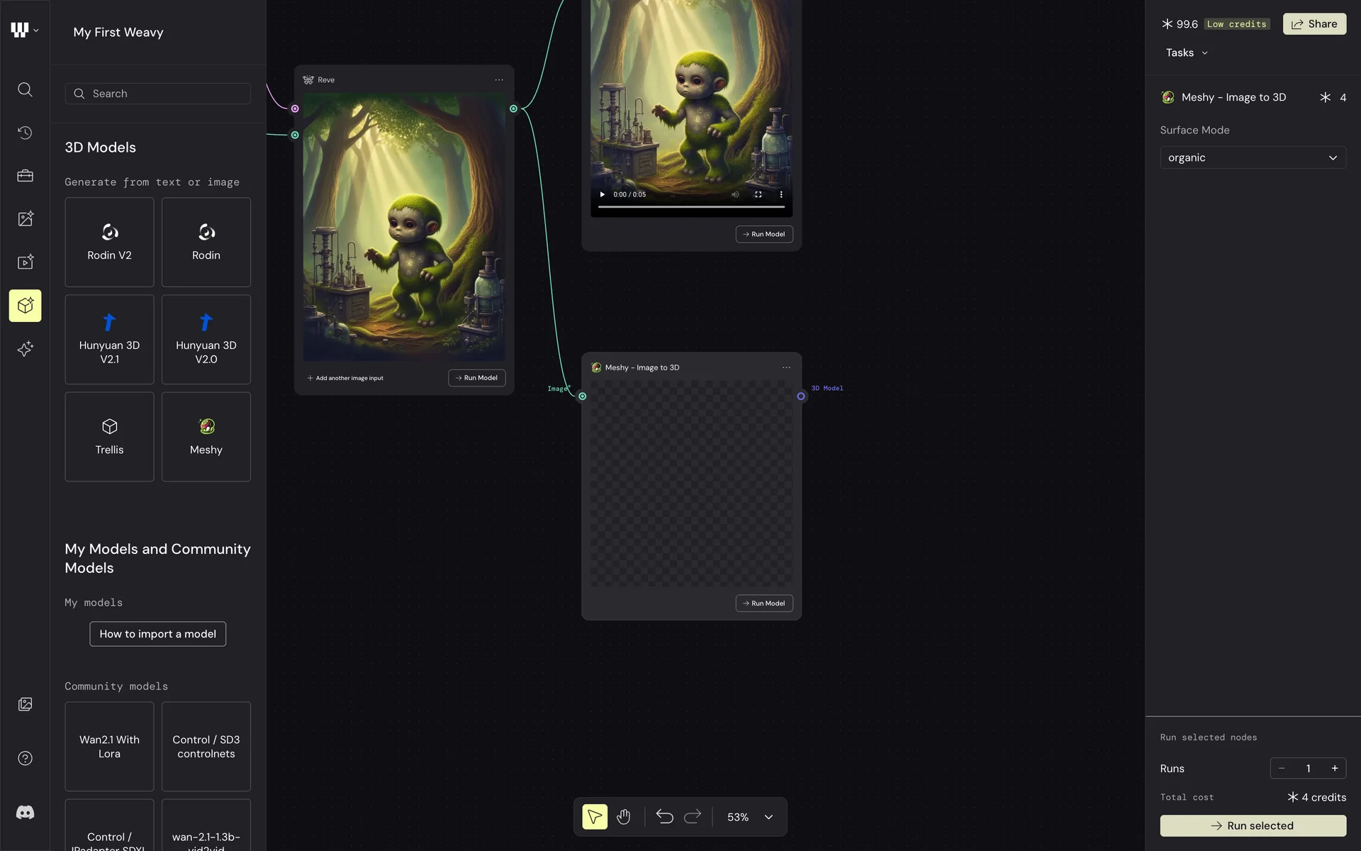This screenshot has height=851, width=1361.
Task: Open the history icon in sidebar
Action: (25, 133)
